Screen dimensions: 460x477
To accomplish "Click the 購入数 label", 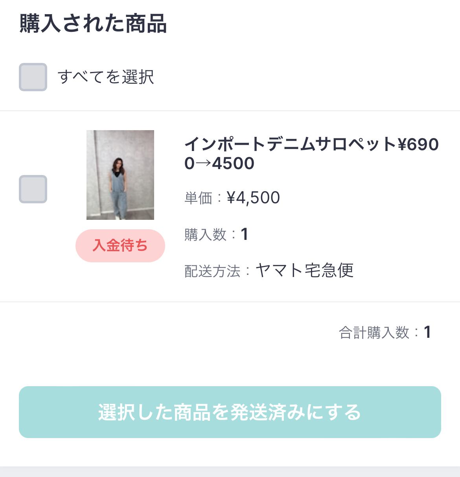I will (205, 235).
